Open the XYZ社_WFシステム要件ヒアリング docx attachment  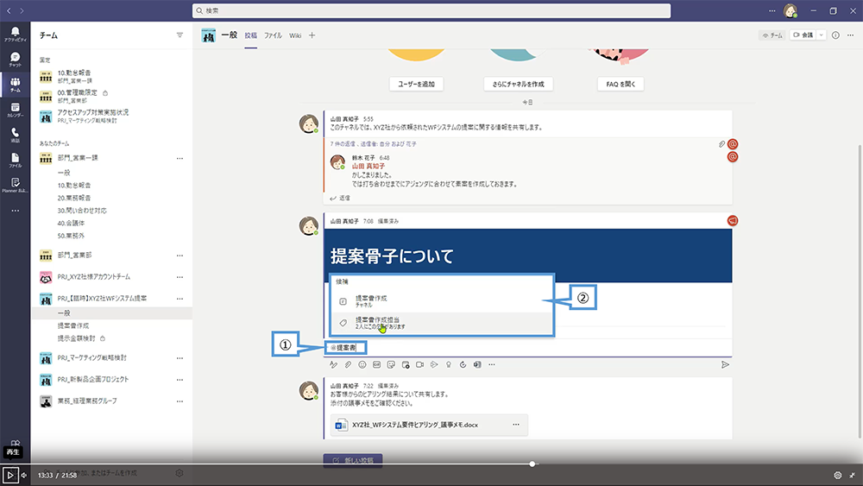click(x=429, y=425)
